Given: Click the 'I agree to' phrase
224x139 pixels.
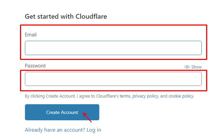Looking at the screenshot, I should tap(86, 96).
